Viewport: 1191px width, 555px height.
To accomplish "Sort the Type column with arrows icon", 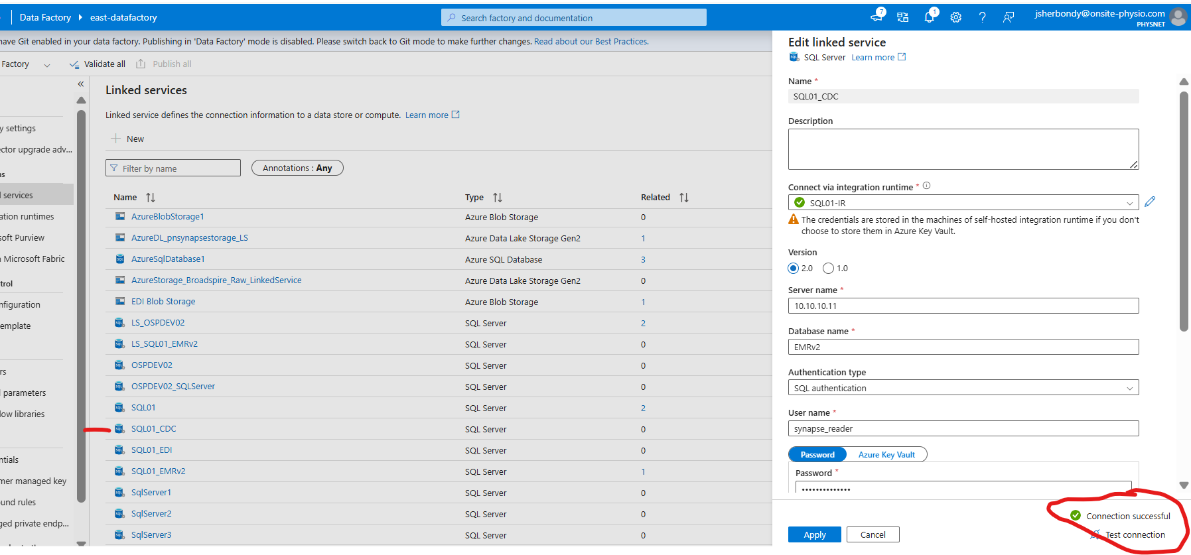I will click(498, 198).
